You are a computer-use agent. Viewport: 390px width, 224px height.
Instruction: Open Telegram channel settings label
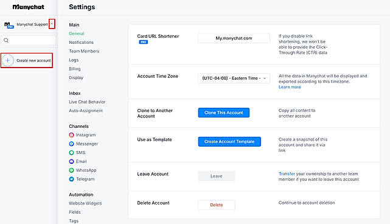pyautogui.click(x=85, y=179)
